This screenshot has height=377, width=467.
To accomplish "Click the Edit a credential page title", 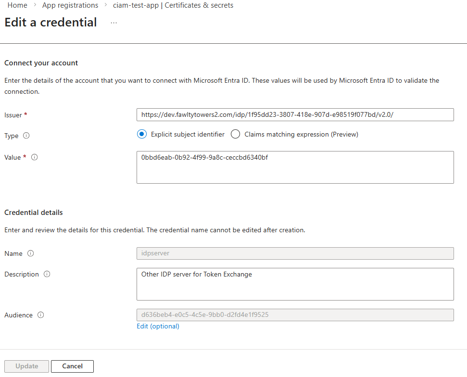I will [50, 23].
